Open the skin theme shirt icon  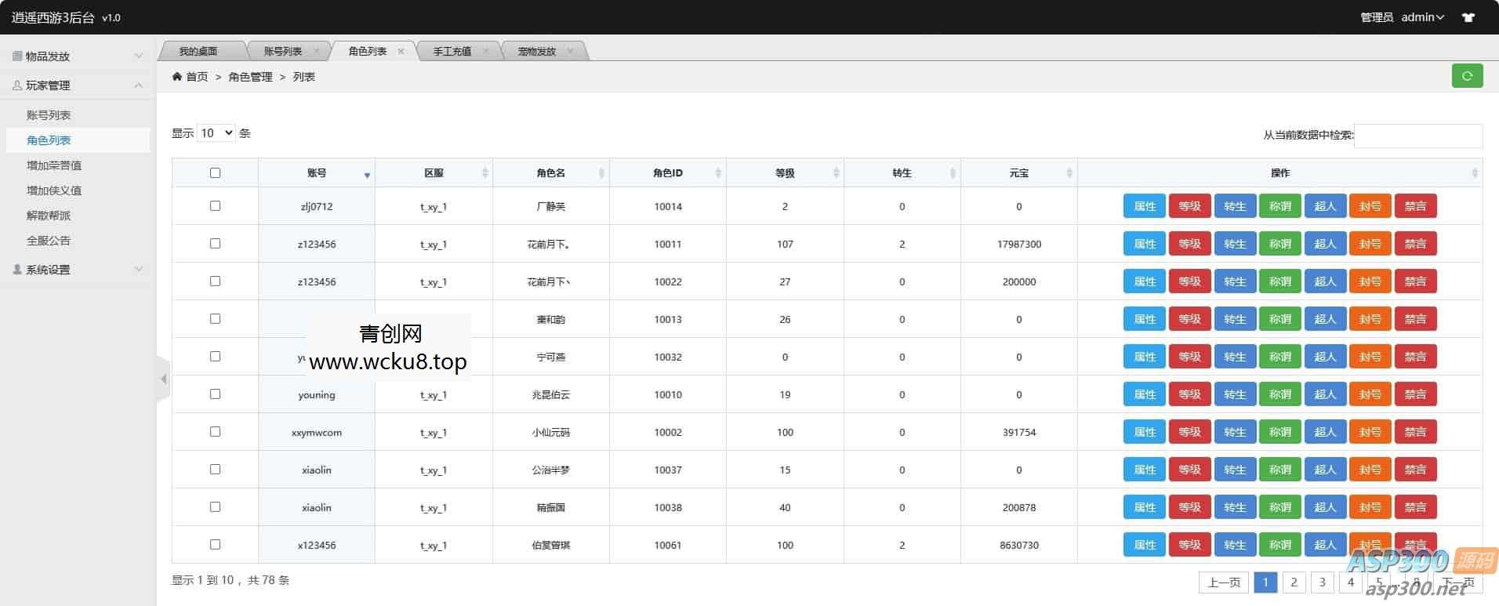[1468, 17]
